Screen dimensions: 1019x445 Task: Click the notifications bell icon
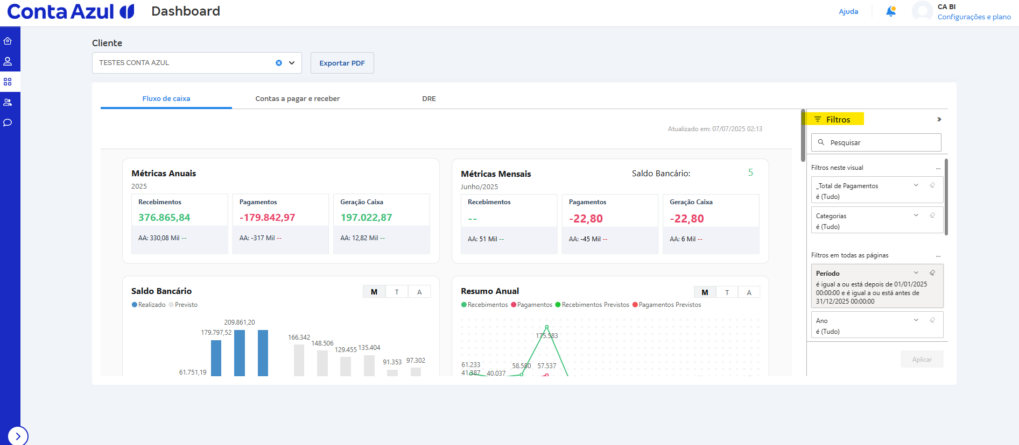point(891,11)
